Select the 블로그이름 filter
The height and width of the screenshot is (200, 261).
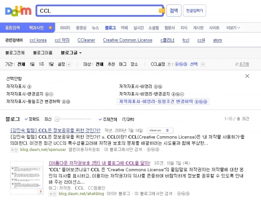(42, 53)
